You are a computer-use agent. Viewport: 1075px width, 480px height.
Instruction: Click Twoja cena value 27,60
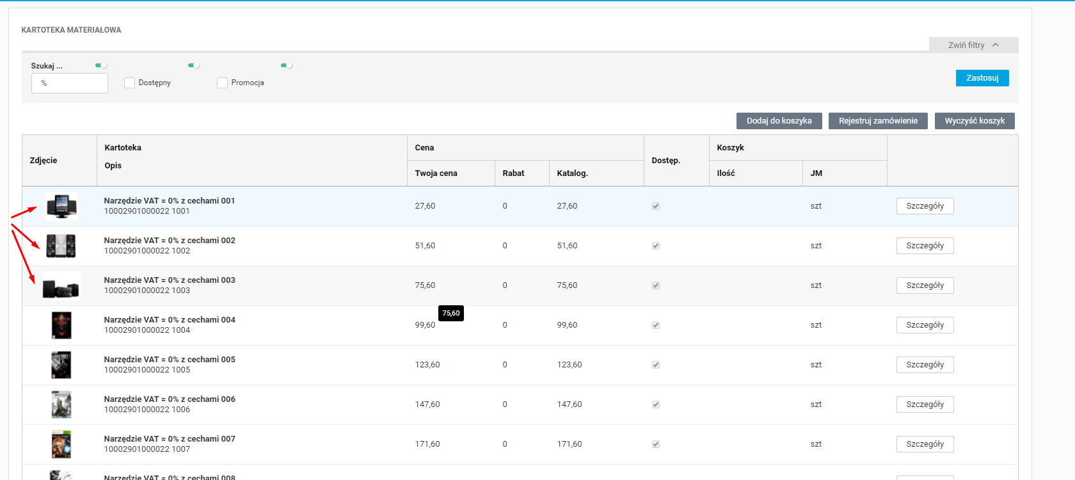pos(425,206)
